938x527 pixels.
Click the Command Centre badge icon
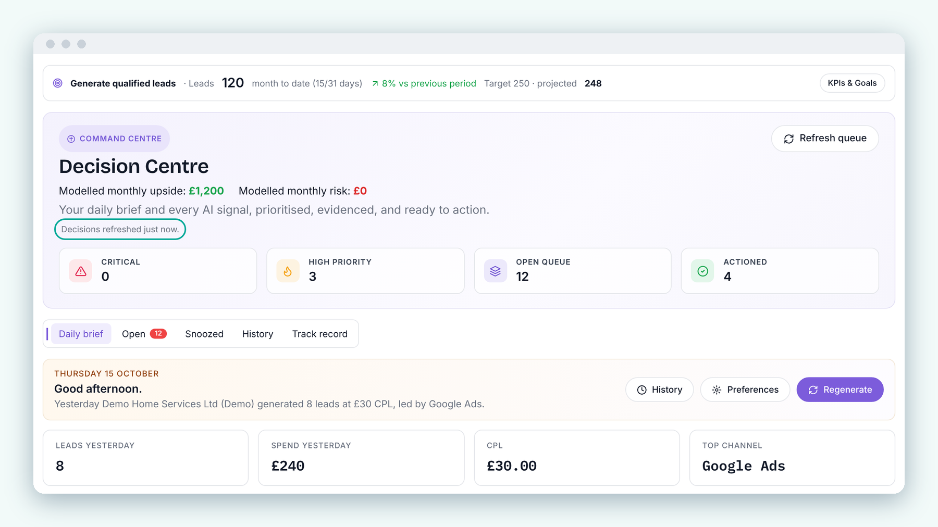pos(71,139)
